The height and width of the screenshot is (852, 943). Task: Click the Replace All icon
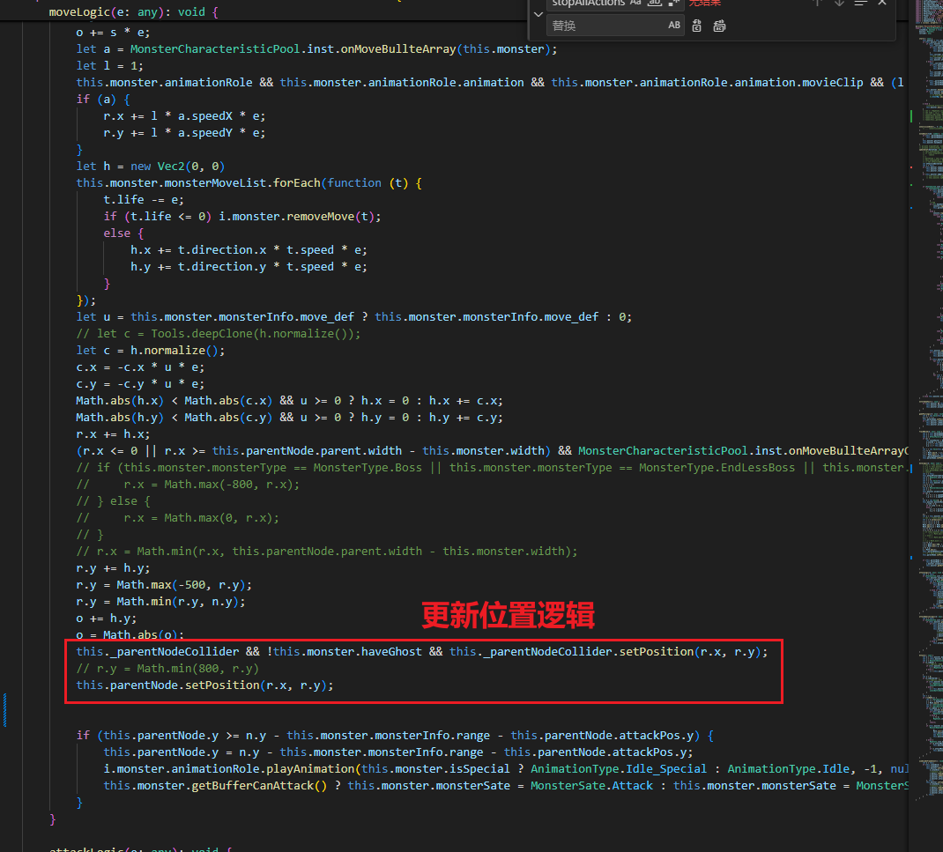pos(719,26)
